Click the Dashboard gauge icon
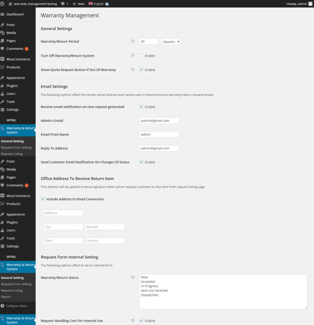314x325 pixels. click(x=3, y=14)
